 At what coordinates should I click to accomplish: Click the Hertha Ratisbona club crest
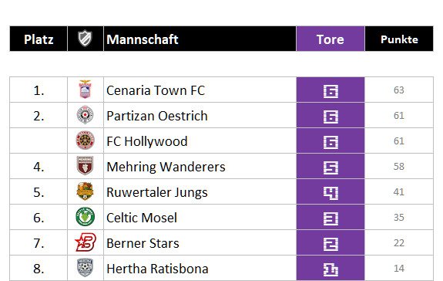tap(85, 267)
